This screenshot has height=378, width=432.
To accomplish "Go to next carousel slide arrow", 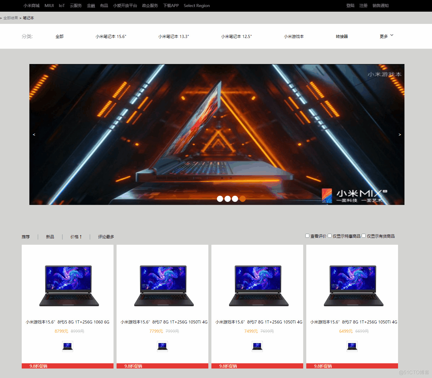I will (400, 134).
